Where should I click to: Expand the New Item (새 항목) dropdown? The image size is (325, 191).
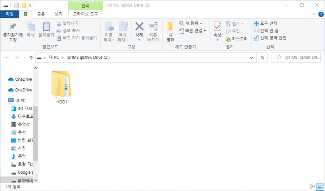191,24
